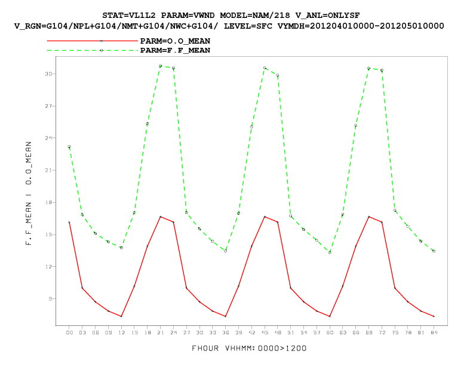Click the x-axis tick label 66
Image resolution: width=473 pixels, height=366 pixels.
pos(356,333)
